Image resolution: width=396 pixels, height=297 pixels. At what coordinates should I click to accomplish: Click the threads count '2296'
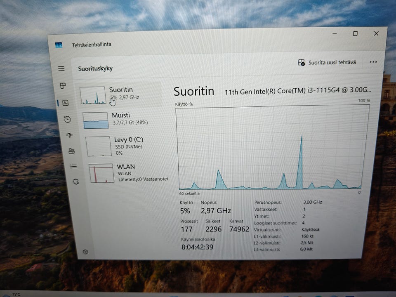(x=213, y=229)
